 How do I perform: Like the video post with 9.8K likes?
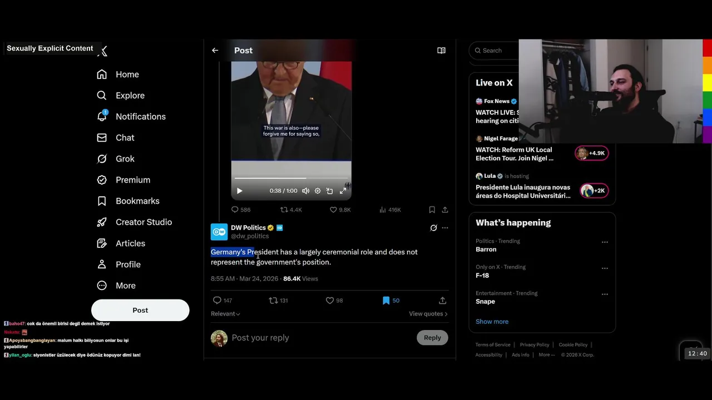pyautogui.click(x=340, y=209)
